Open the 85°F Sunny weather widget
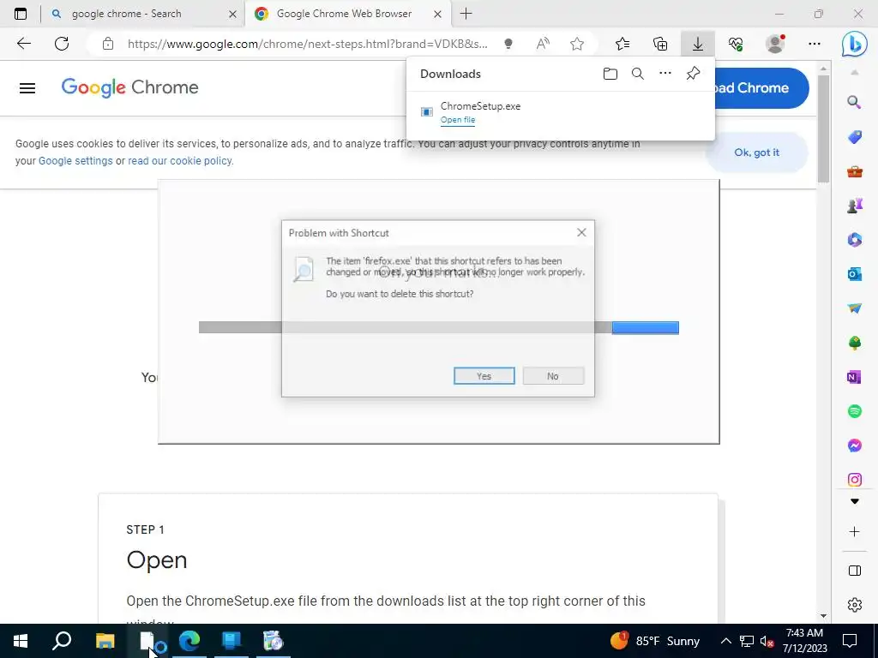 [654, 641]
